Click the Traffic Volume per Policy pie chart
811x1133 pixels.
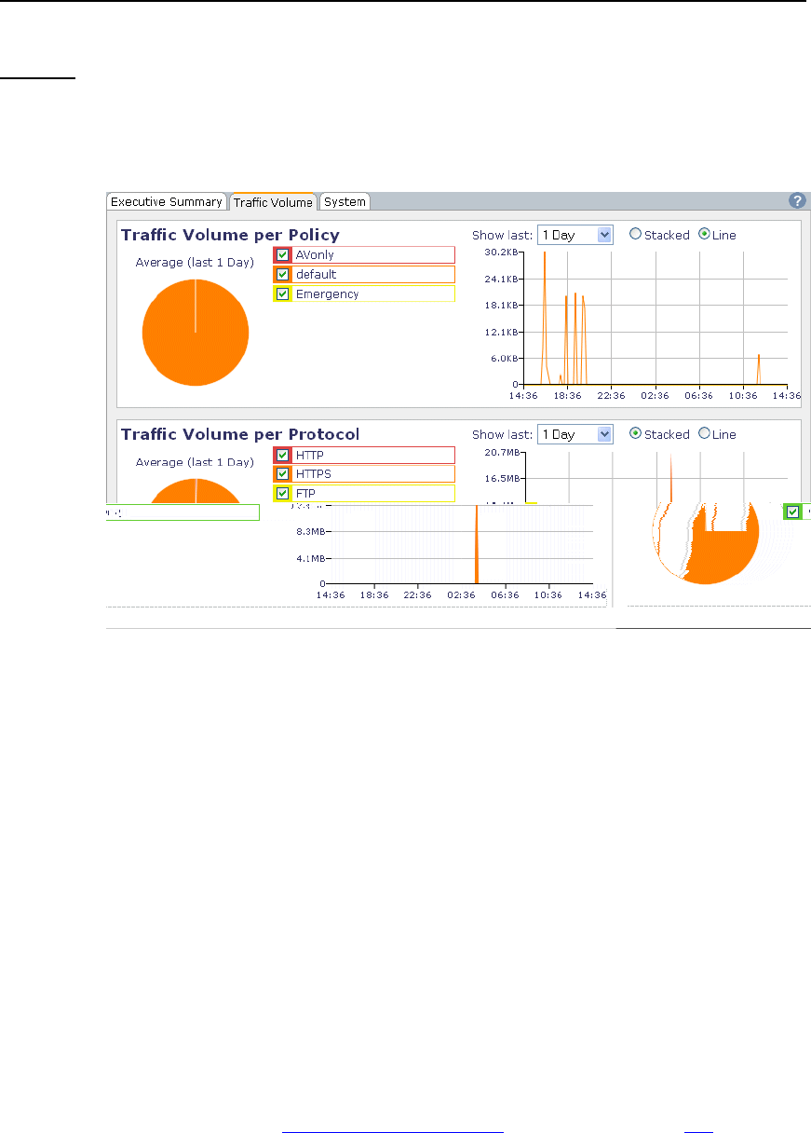pos(196,332)
